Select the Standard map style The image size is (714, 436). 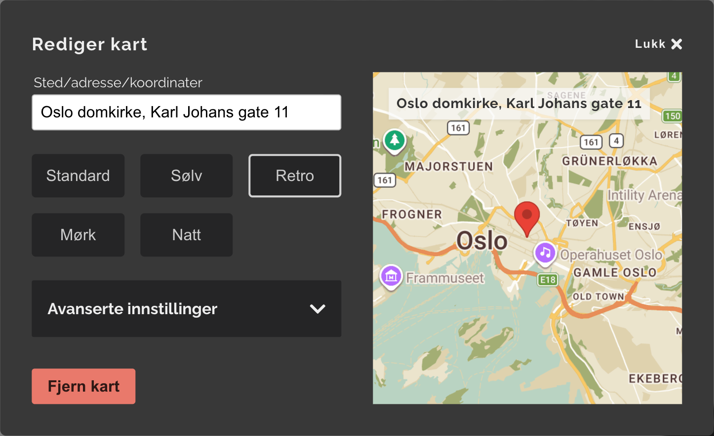pos(78,176)
